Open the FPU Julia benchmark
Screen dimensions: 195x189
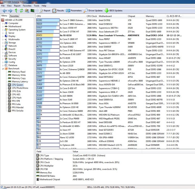pyautogui.click(x=14, y=104)
